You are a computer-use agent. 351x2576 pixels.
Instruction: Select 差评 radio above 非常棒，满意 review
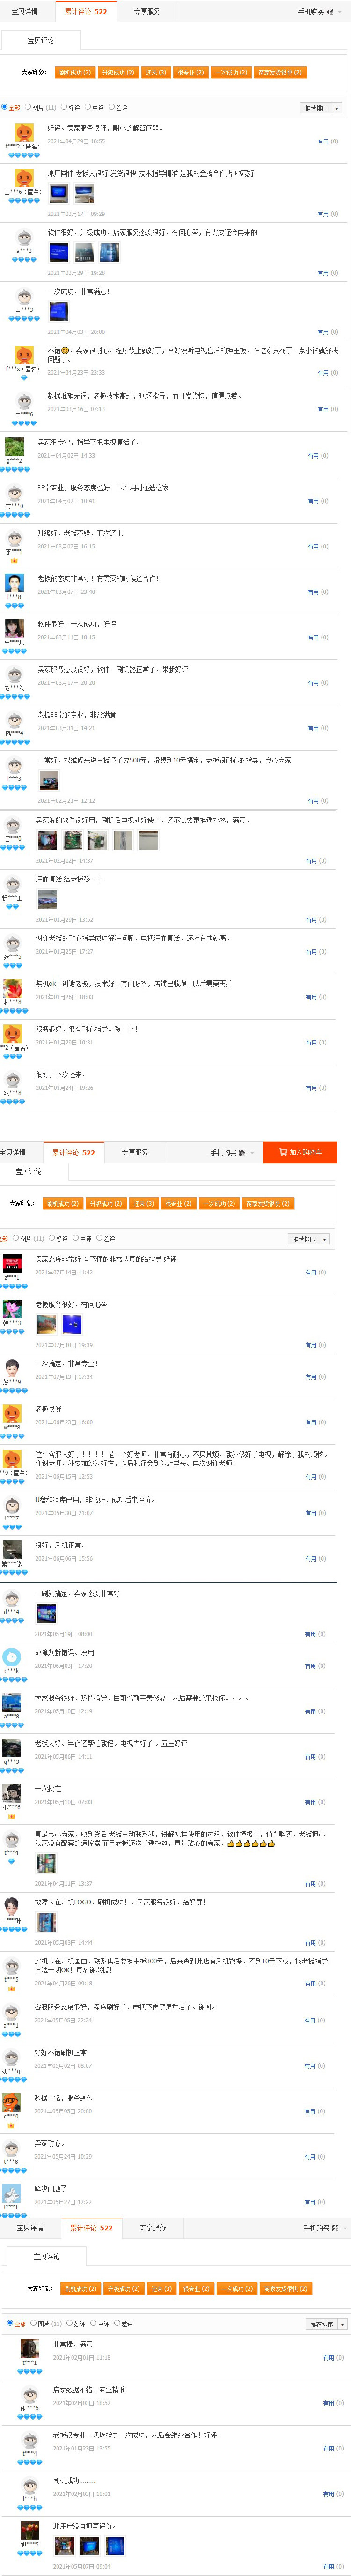pyautogui.click(x=117, y=2323)
